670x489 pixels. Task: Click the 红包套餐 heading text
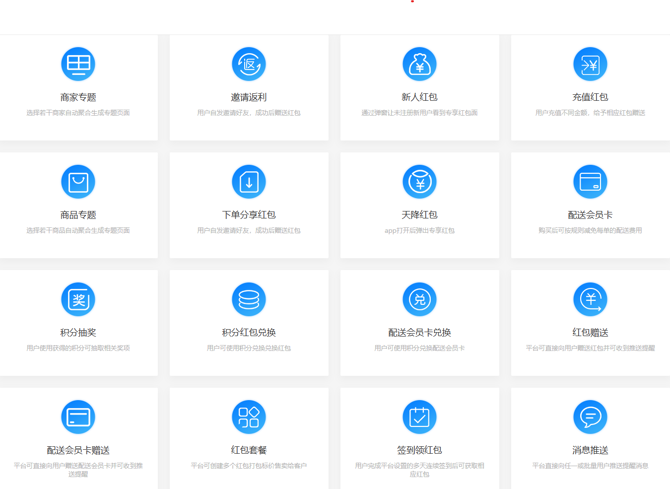point(249,450)
